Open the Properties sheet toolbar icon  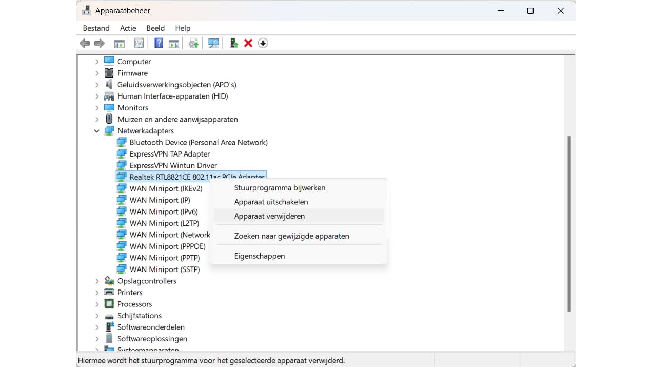139,44
